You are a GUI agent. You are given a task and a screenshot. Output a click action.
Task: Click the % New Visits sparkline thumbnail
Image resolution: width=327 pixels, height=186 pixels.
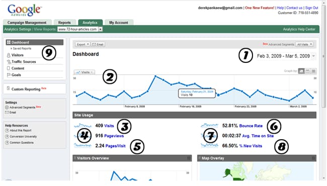(x=209, y=146)
